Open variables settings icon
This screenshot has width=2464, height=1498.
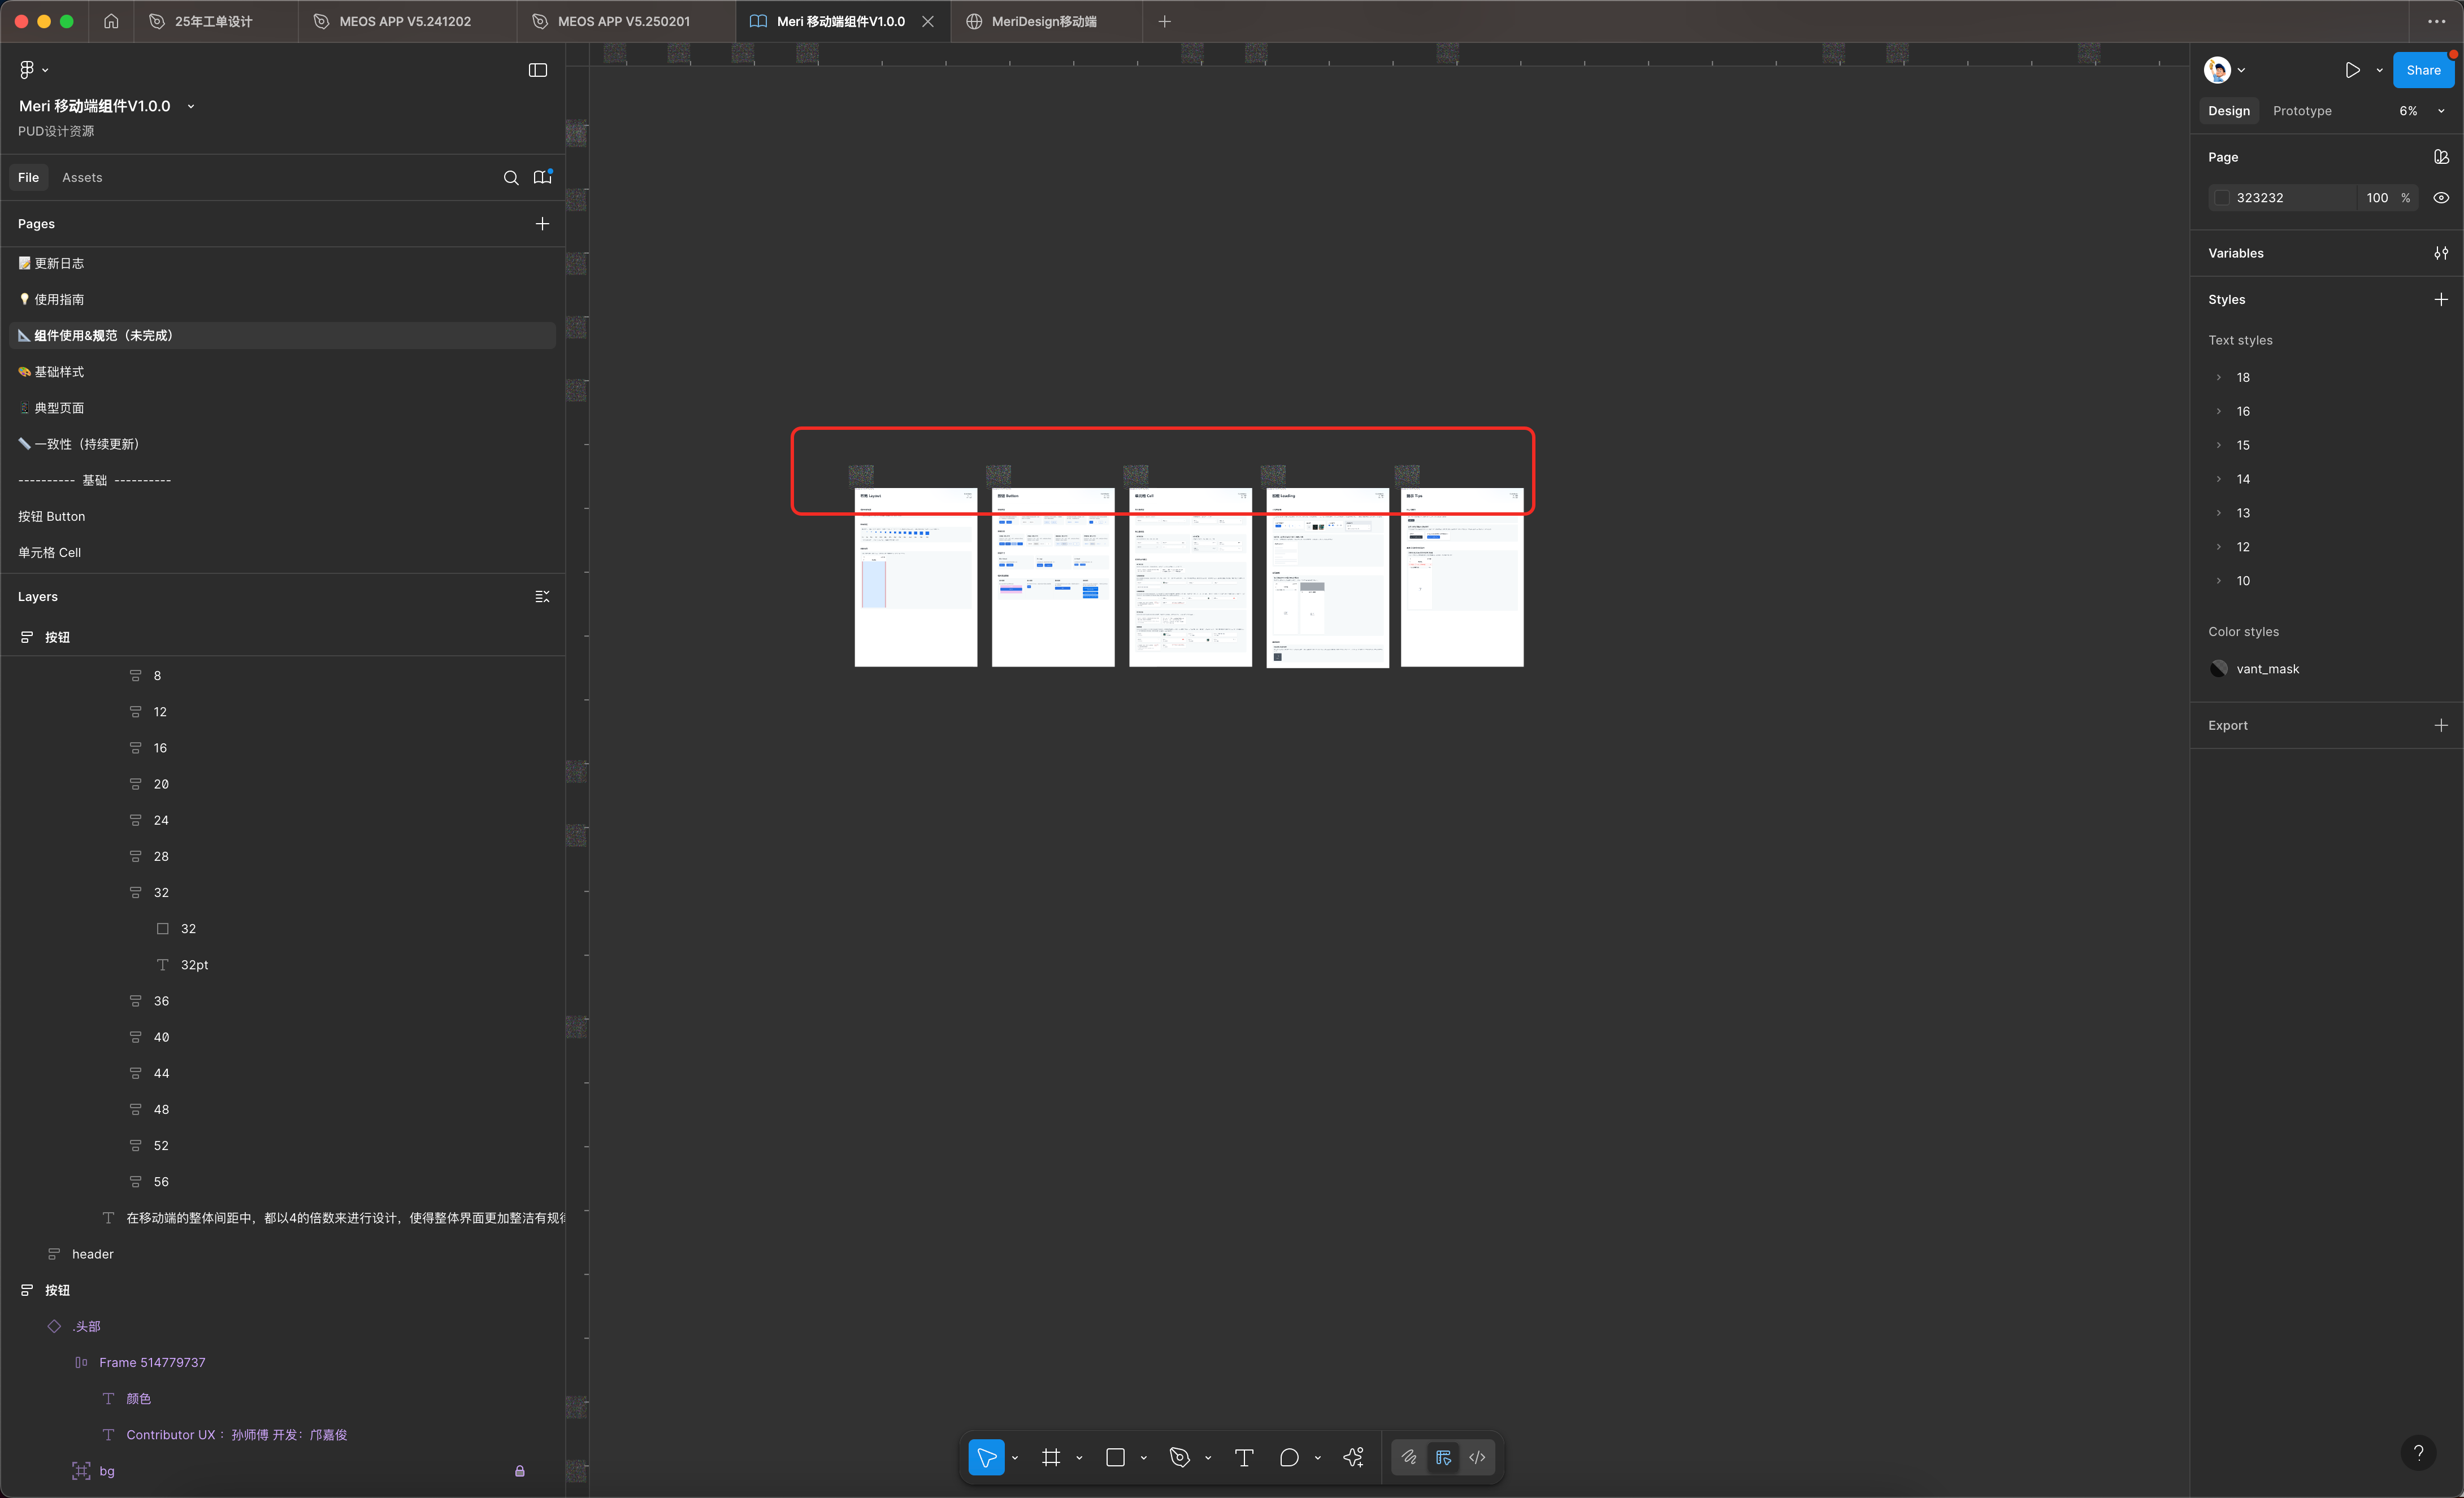pyautogui.click(x=2441, y=253)
